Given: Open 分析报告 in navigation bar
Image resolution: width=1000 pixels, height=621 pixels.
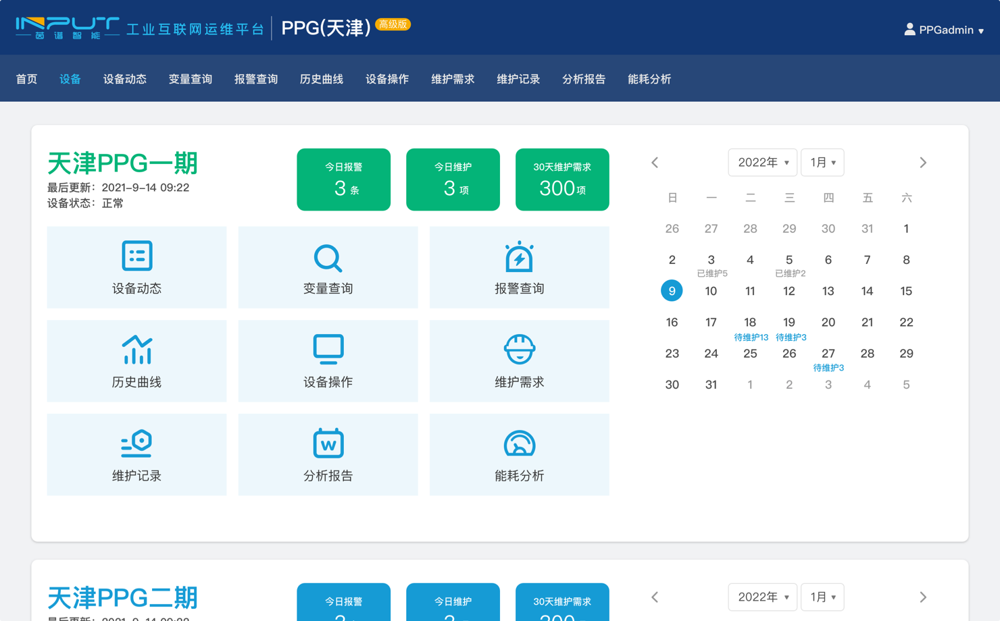Looking at the screenshot, I should coord(584,79).
